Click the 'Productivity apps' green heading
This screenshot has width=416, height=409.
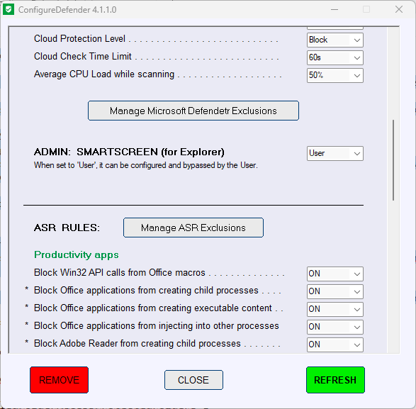pyautogui.click(x=77, y=254)
